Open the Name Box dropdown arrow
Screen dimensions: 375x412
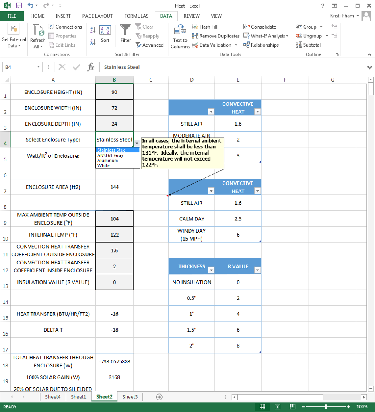click(x=38, y=67)
